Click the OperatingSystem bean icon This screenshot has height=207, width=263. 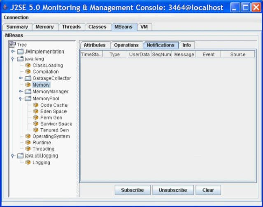coord(28,136)
